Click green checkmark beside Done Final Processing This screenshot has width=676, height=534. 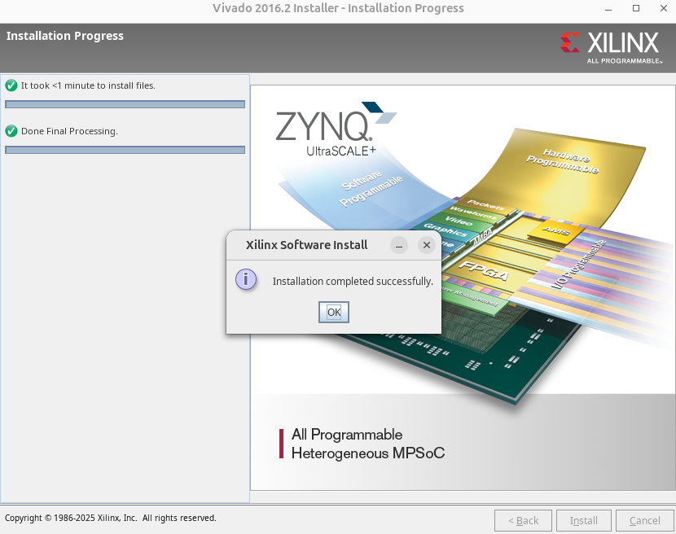[11, 131]
